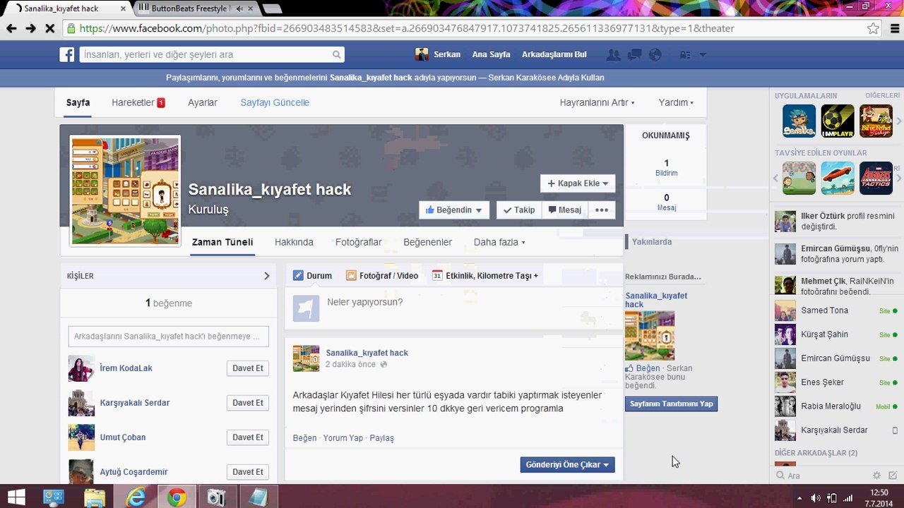Open the first app icon under Uygulamaların
Image resolution: width=904 pixels, height=508 pixels.
click(x=799, y=121)
